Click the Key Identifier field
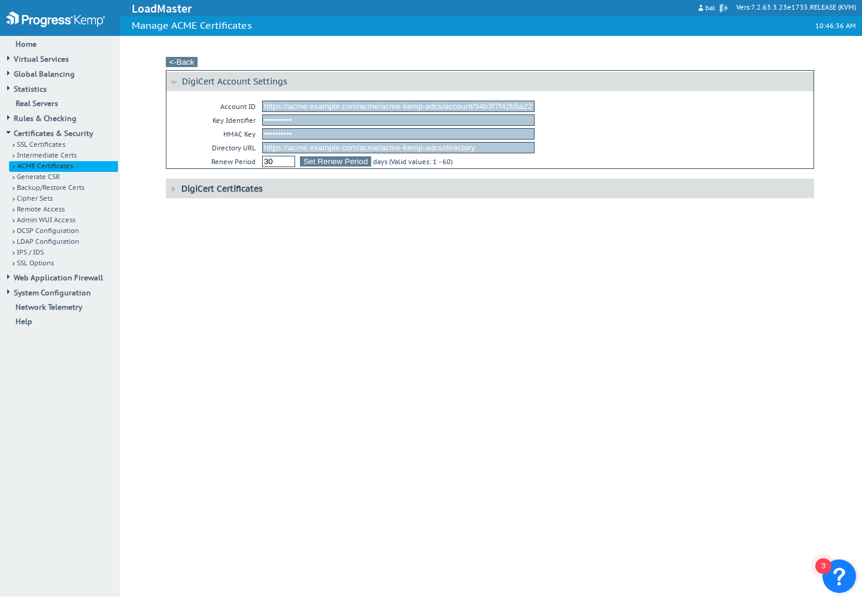862x599 pixels. click(x=398, y=120)
